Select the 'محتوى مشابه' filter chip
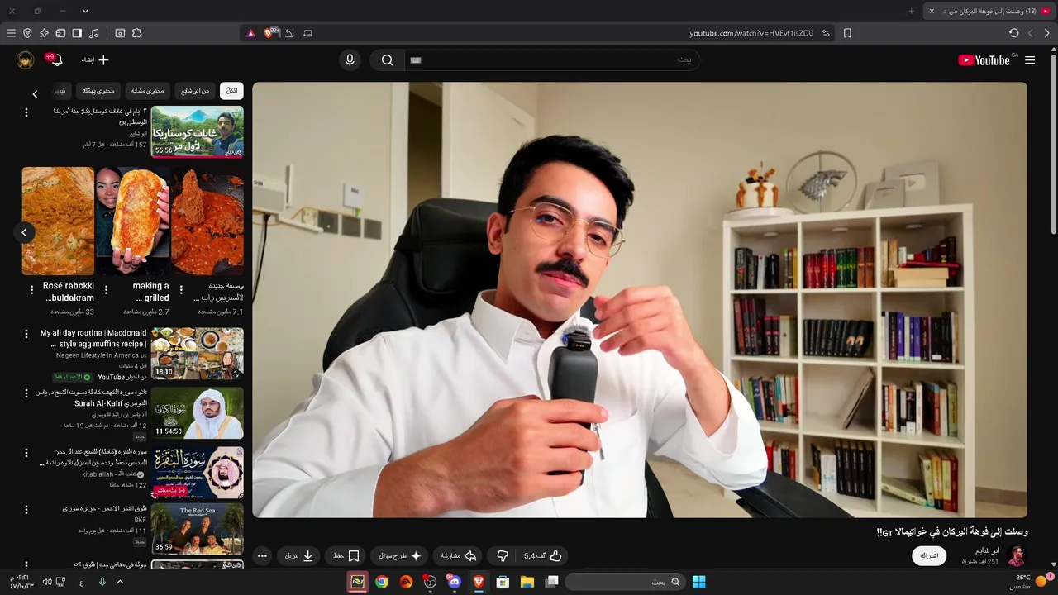 click(x=148, y=91)
